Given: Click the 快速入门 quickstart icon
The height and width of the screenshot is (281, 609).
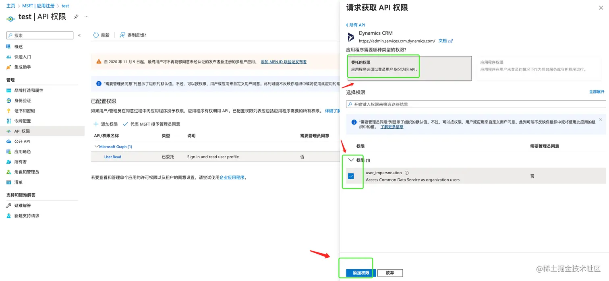Looking at the screenshot, I should pos(9,57).
